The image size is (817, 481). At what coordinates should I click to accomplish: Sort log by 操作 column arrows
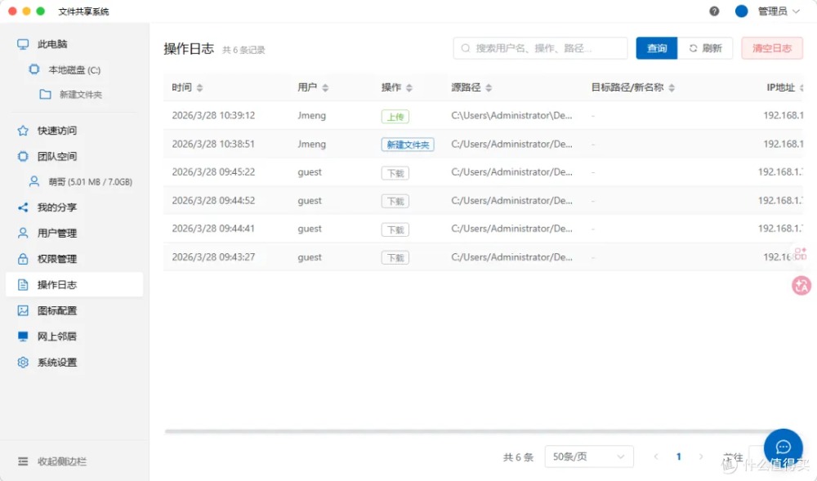[409, 88]
